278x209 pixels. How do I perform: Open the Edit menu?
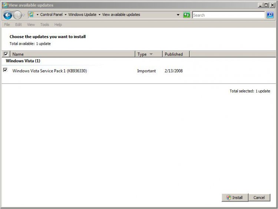click(x=19, y=24)
